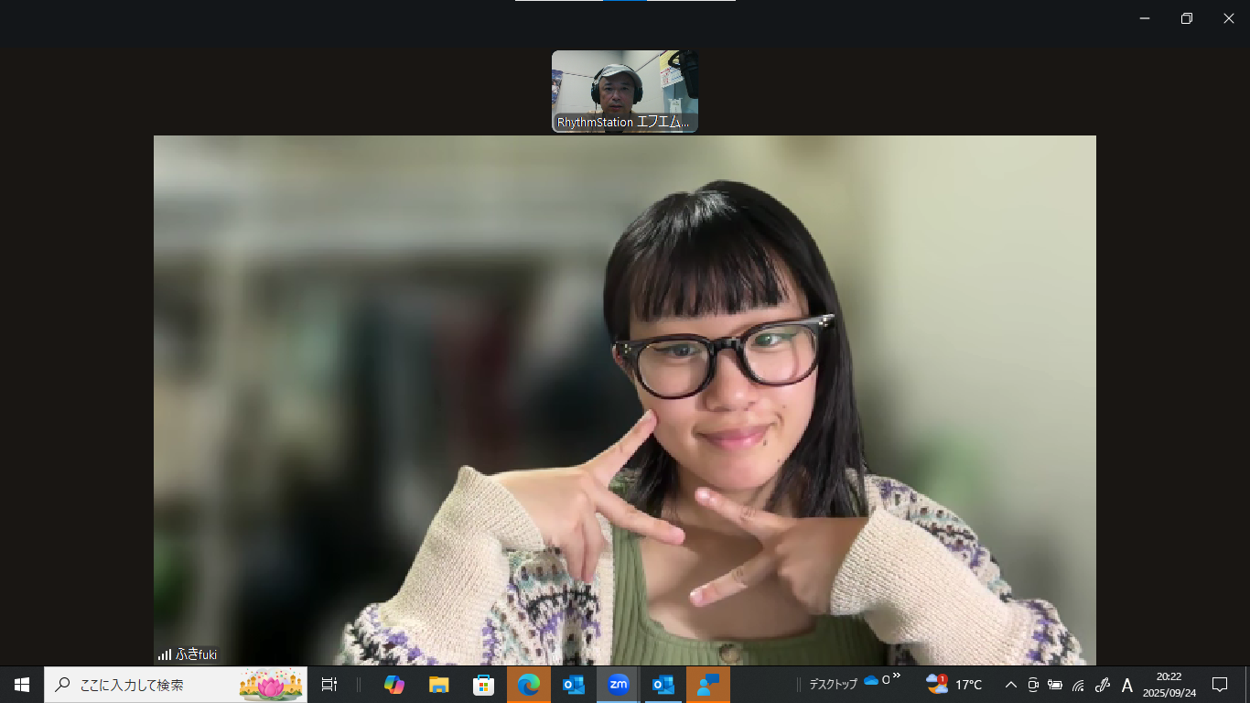Open Microsoft Store from the taskbar
Screen dimensions: 1250x703
(483, 685)
